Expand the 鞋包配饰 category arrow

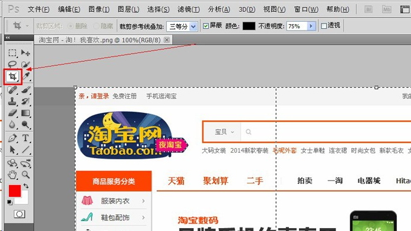pos(143,217)
